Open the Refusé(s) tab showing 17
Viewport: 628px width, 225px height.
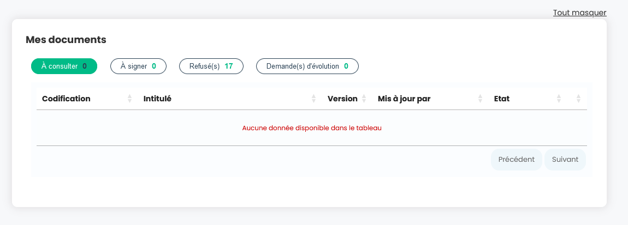(x=211, y=66)
